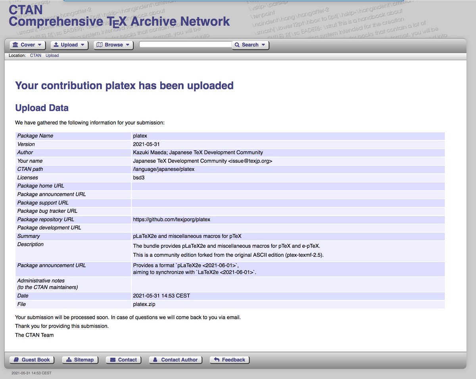Select the version value 2021-05-31

146,144
